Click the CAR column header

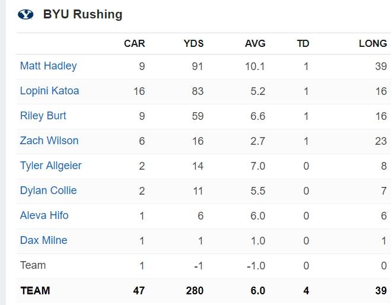point(134,43)
